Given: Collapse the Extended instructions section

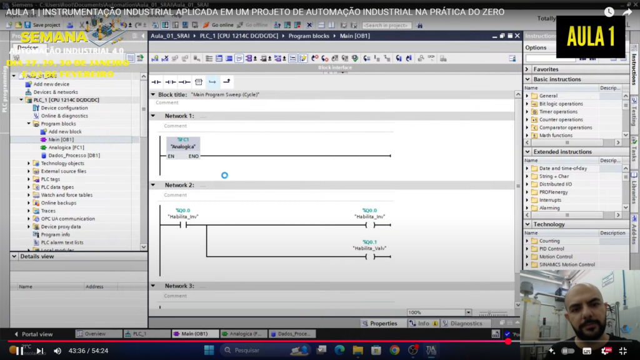Looking at the screenshot, I should click(527, 152).
